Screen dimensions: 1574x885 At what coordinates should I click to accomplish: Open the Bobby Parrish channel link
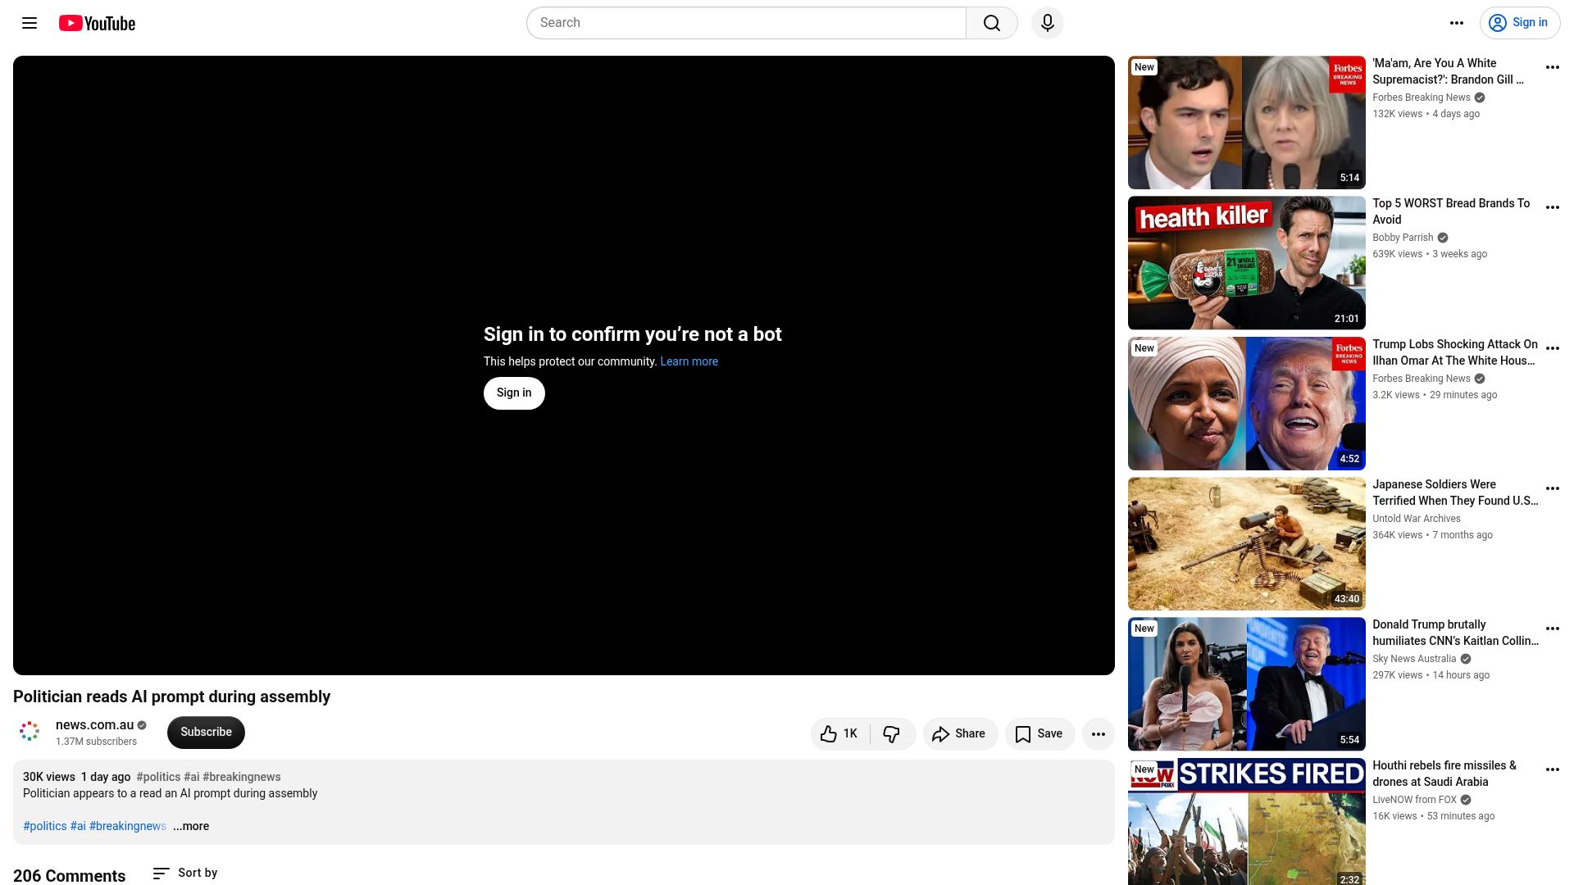pos(1403,238)
